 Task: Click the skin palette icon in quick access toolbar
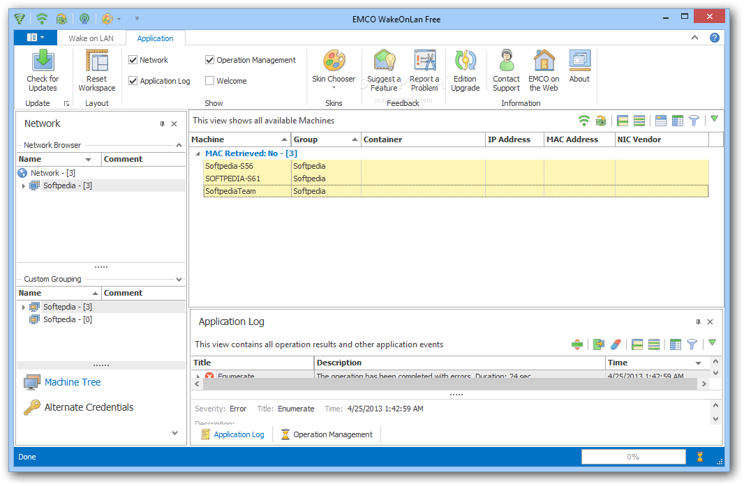click(x=107, y=19)
